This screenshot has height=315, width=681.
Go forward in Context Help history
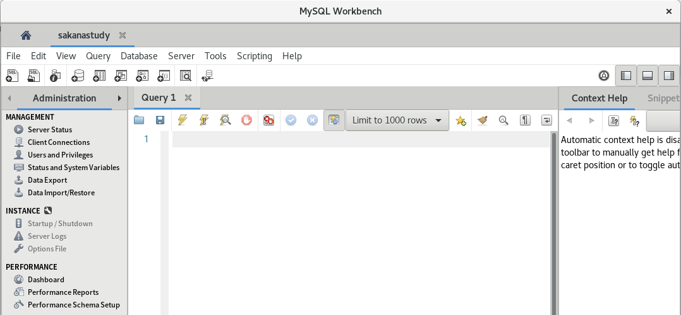(x=591, y=120)
